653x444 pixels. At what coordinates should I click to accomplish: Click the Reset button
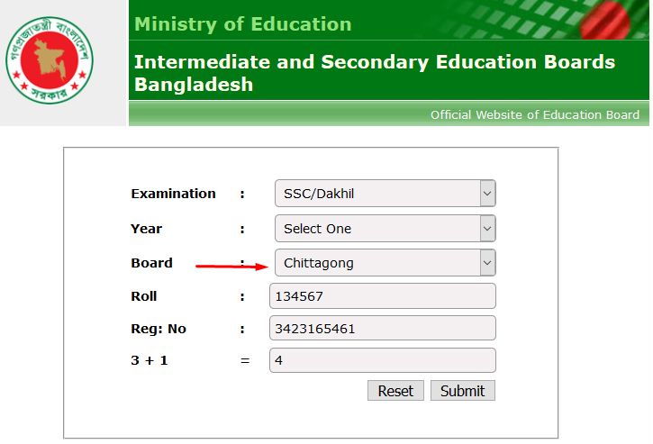pyautogui.click(x=395, y=391)
